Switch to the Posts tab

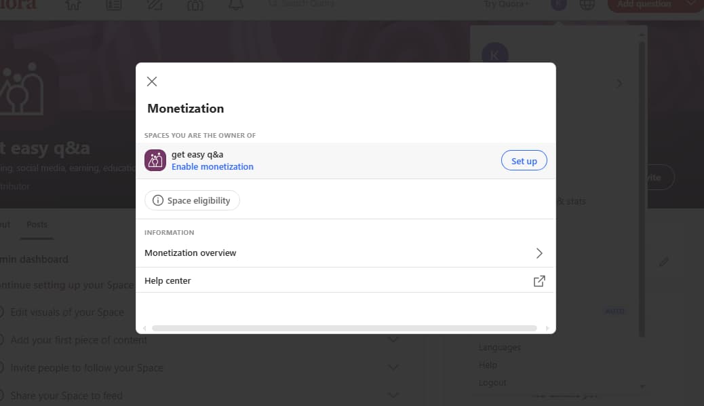click(x=37, y=224)
